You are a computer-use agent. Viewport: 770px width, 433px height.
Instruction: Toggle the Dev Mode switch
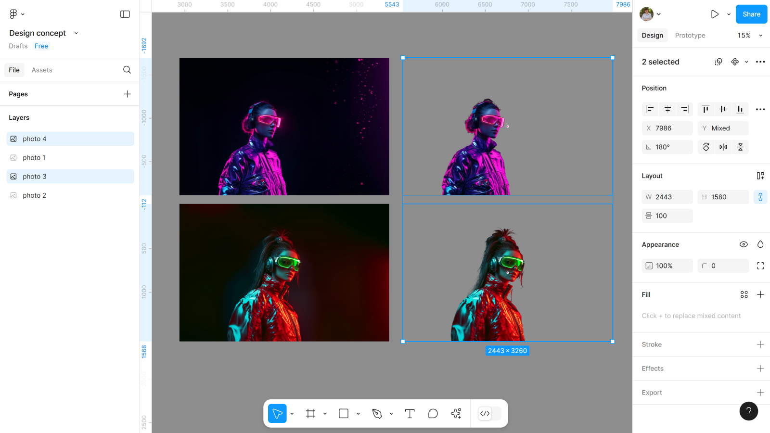click(x=489, y=413)
